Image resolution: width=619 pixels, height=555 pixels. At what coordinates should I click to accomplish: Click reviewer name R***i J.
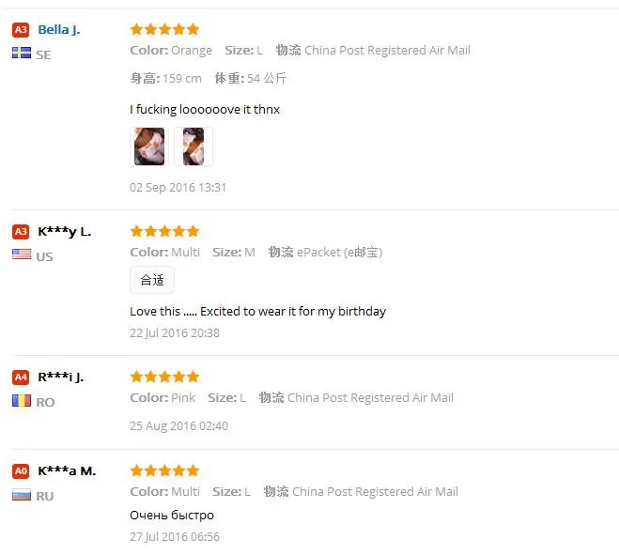coord(61,378)
